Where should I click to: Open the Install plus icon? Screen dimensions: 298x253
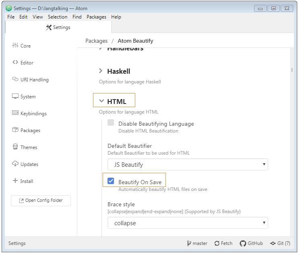click(x=15, y=180)
